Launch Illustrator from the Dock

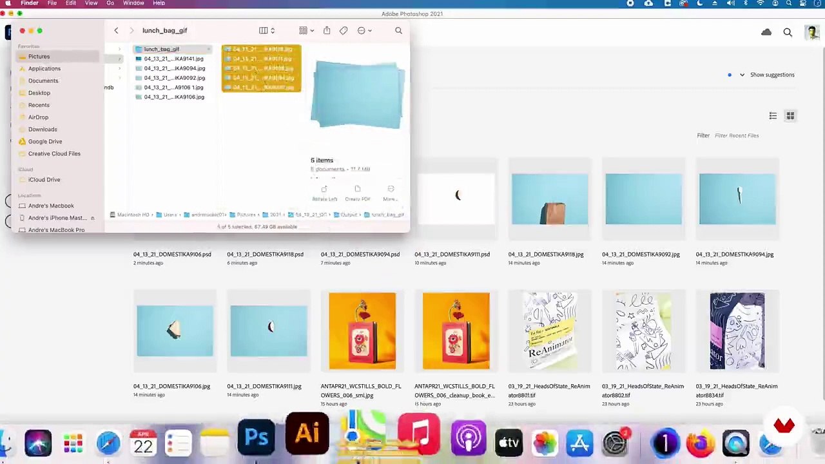pos(307,434)
